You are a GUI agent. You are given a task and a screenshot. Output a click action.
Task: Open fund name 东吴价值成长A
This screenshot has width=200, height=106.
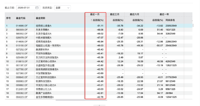44,34
